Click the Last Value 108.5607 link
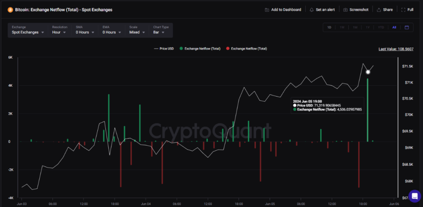Image resolution: width=423 pixels, height=207 pixels. click(x=396, y=49)
